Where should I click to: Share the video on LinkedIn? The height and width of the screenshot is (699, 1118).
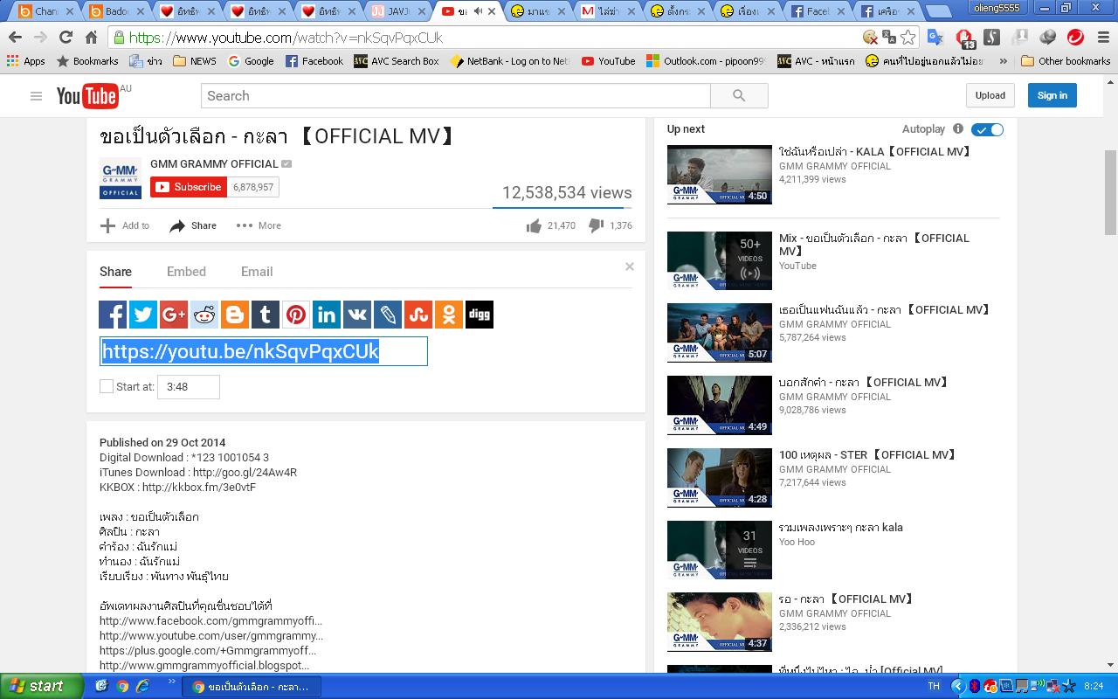pyautogui.click(x=327, y=315)
